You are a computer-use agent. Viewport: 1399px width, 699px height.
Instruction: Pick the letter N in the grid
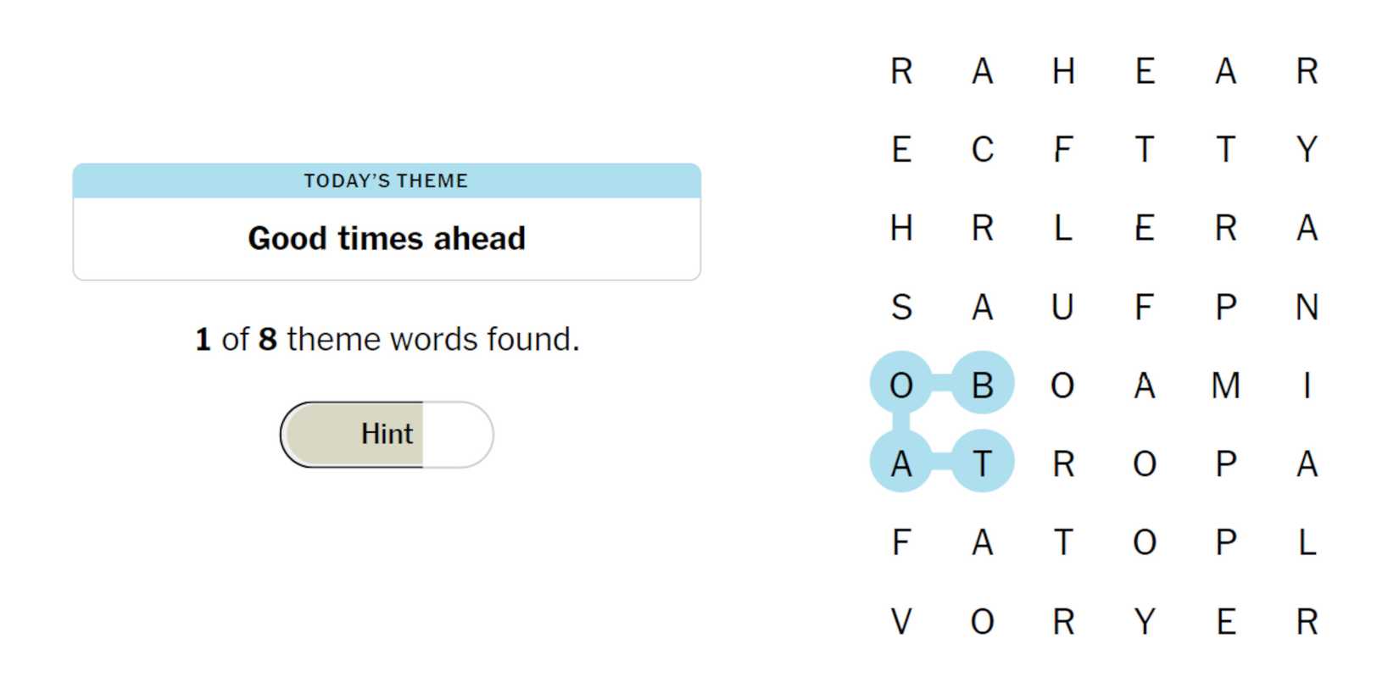1307,307
